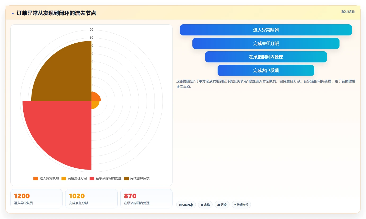Toggle the 完成客户反馈 legend item
Image resolution: width=366 pixels, height=219 pixels.
[137, 178]
